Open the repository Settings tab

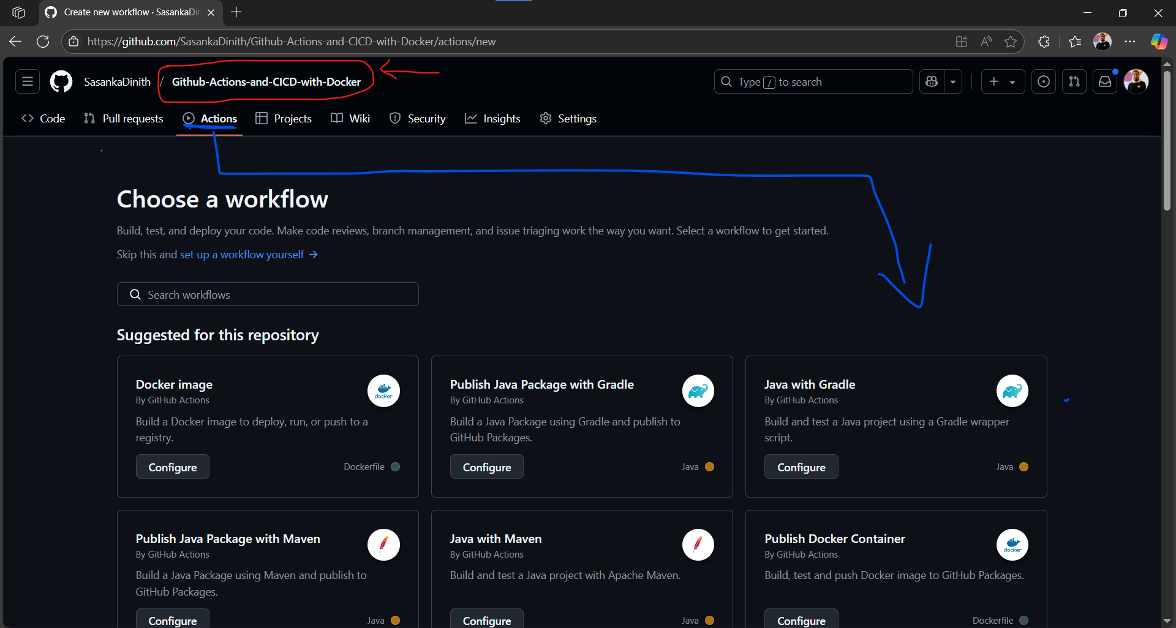(x=568, y=119)
